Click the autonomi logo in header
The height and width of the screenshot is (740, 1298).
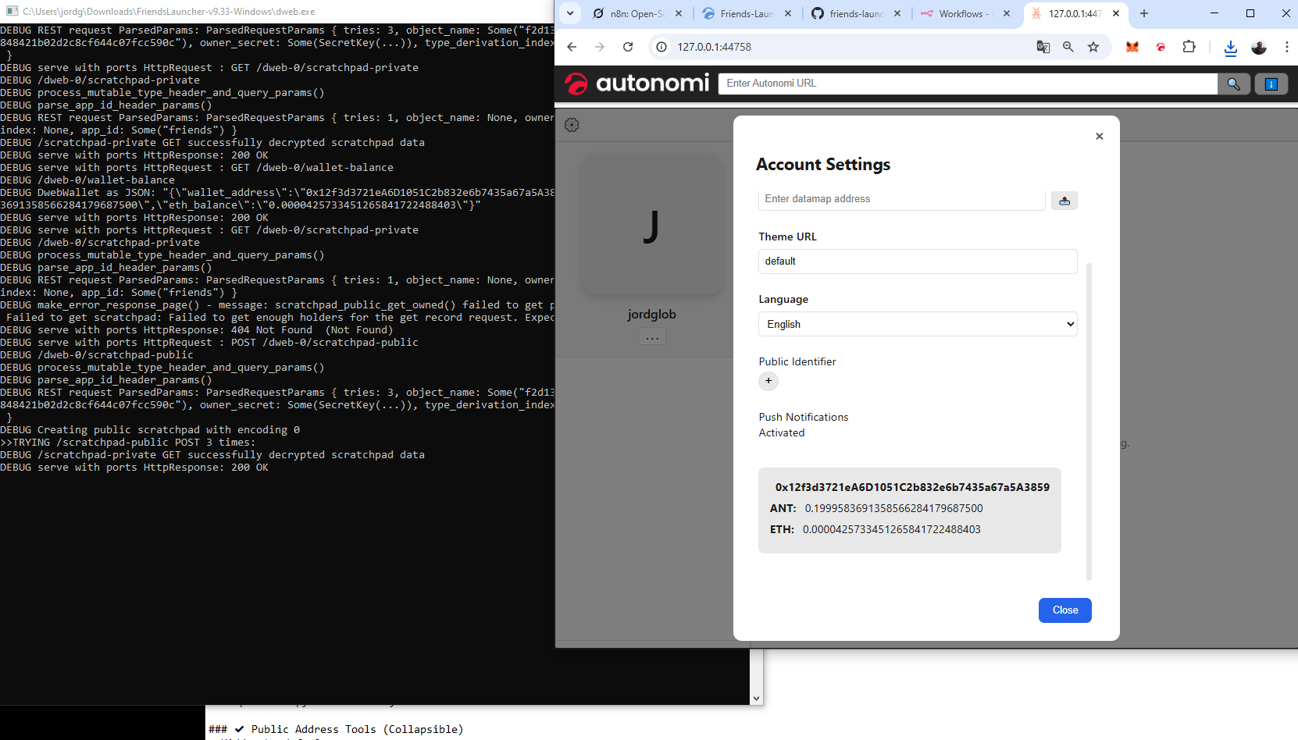pyautogui.click(x=637, y=83)
